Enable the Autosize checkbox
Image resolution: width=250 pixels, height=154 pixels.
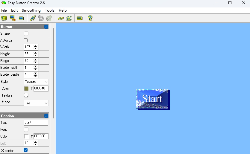(x=25, y=40)
